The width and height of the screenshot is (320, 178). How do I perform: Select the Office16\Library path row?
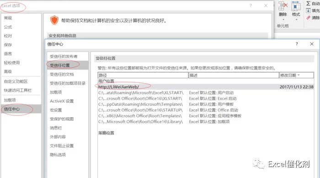(206, 122)
